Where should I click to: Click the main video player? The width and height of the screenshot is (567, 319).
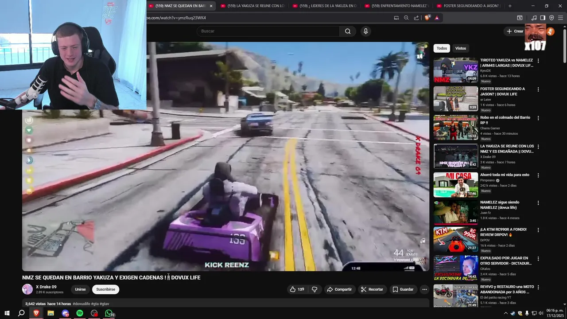pyautogui.click(x=225, y=156)
